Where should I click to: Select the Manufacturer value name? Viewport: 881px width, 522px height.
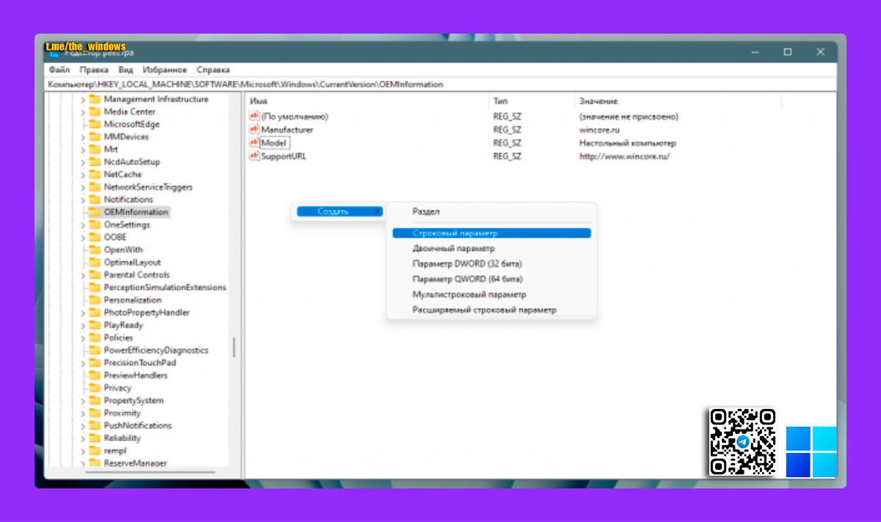tap(287, 130)
